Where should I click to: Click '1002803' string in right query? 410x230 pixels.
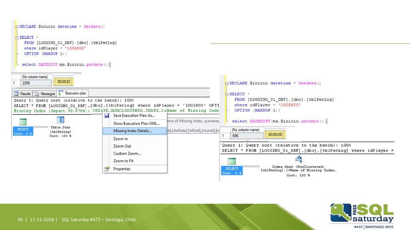(289, 105)
